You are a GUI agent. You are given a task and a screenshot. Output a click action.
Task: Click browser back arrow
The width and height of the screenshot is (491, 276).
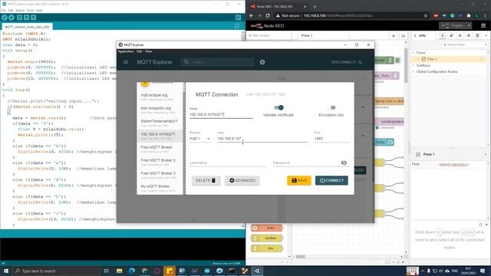click(x=252, y=15)
